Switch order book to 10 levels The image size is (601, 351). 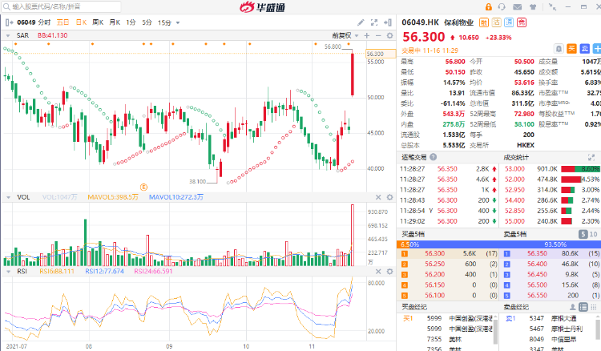tap(593, 234)
